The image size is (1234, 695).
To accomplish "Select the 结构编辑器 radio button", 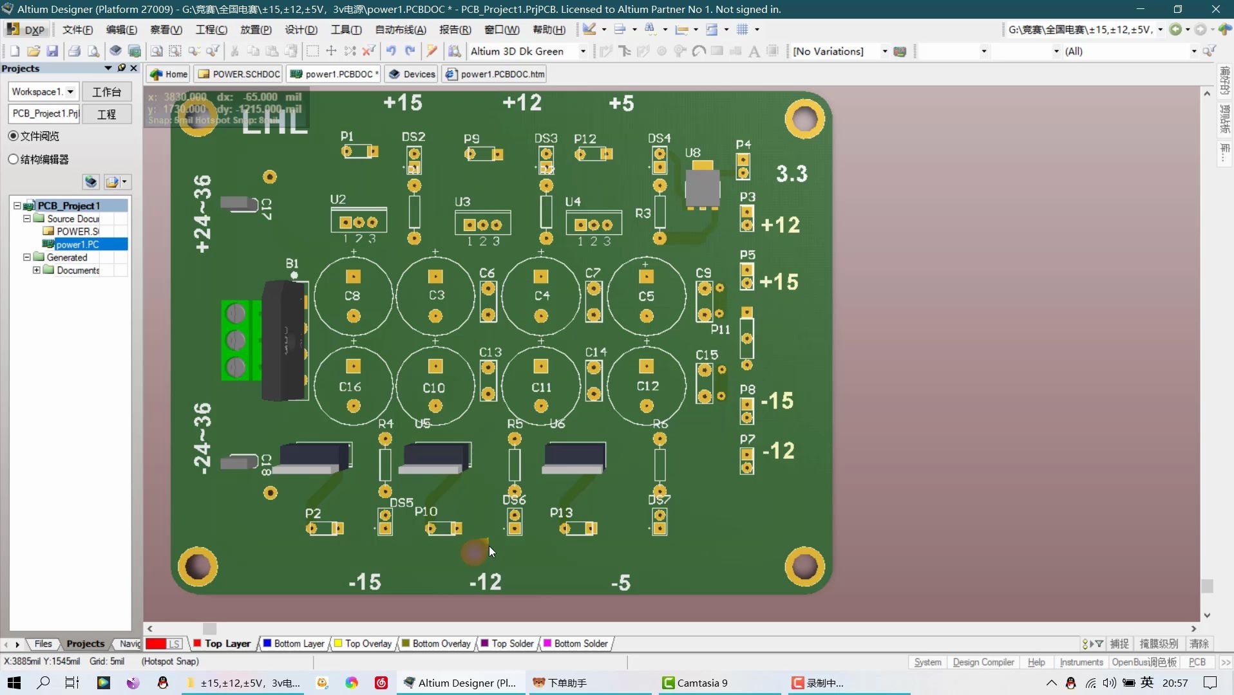I will click(13, 159).
